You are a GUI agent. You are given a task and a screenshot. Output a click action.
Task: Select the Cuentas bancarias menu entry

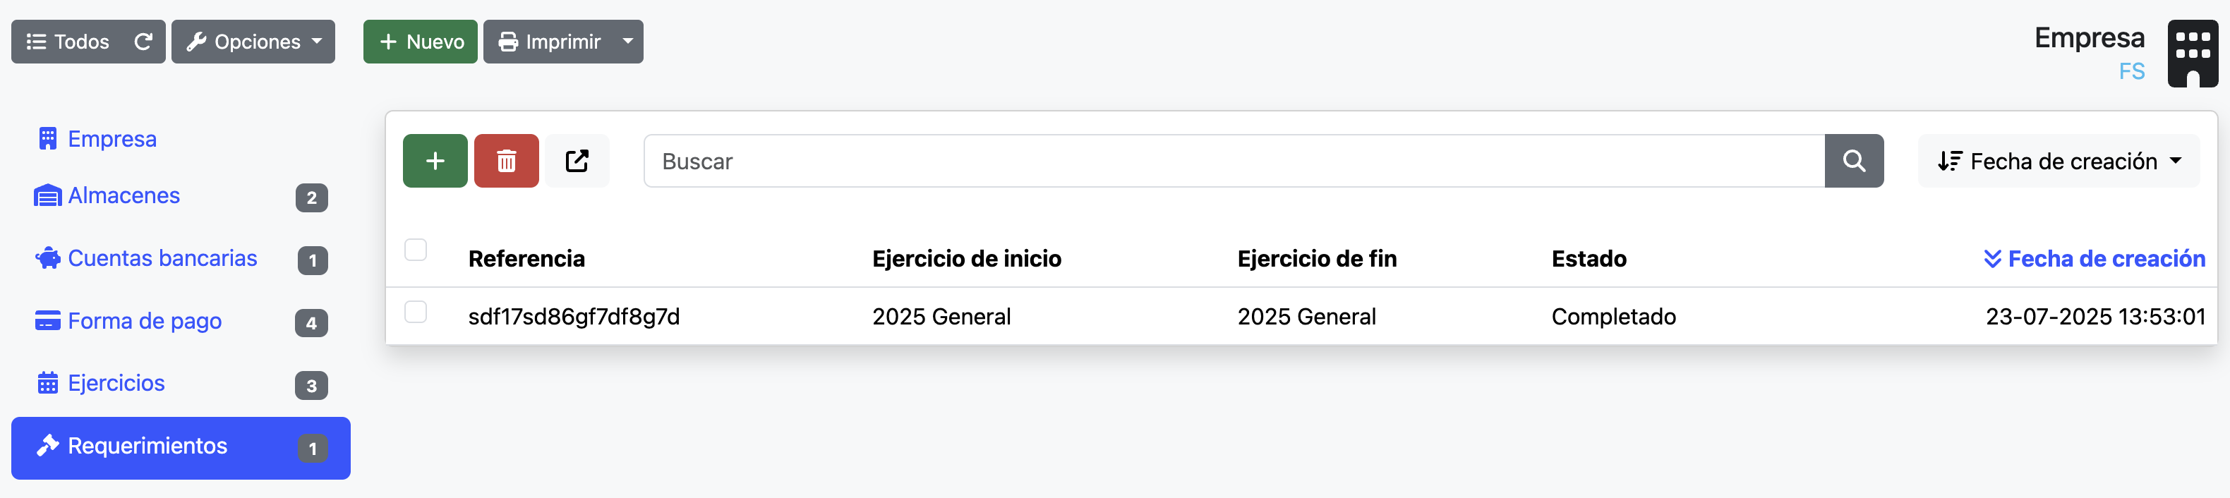163,257
